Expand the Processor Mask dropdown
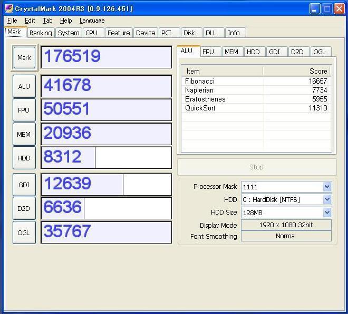Viewport: 348px width, 314px height. (x=327, y=187)
